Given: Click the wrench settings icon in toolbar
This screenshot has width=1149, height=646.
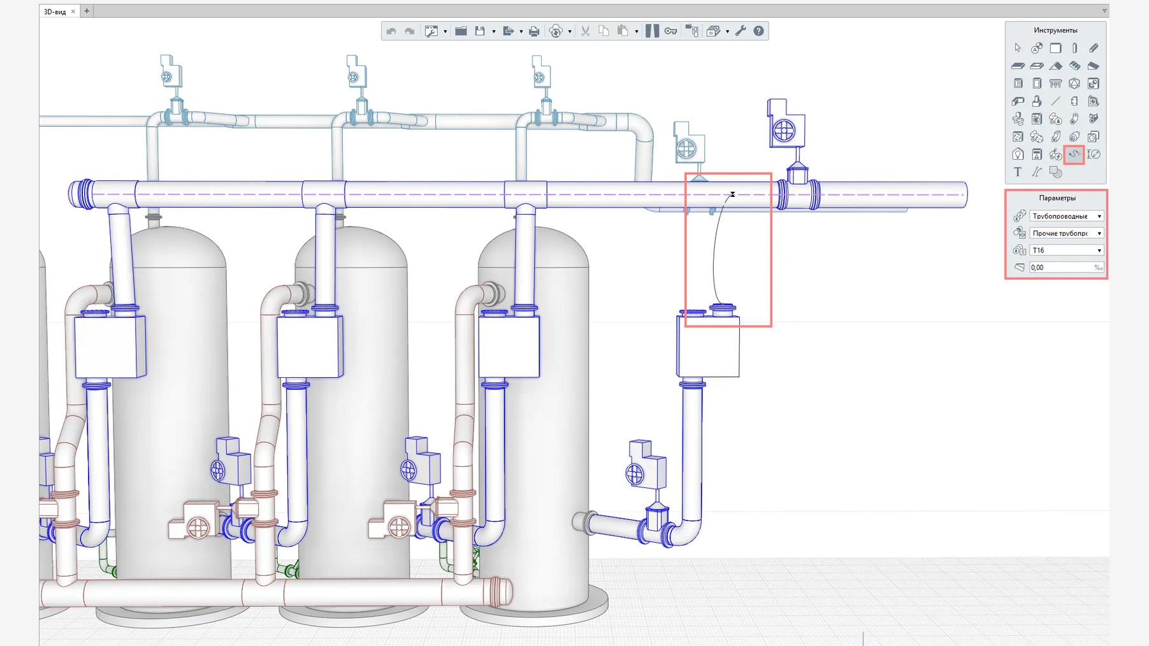Looking at the screenshot, I should [x=741, y=31].
